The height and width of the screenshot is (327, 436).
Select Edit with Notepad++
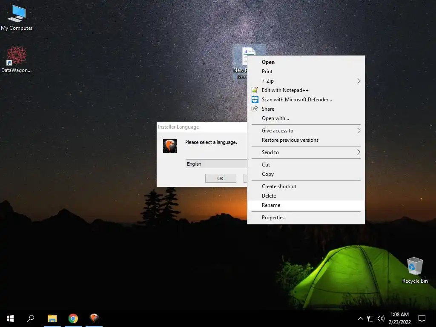(x=306, y=90)
